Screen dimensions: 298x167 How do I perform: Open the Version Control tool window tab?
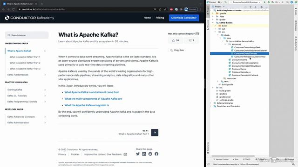[221, 160]
